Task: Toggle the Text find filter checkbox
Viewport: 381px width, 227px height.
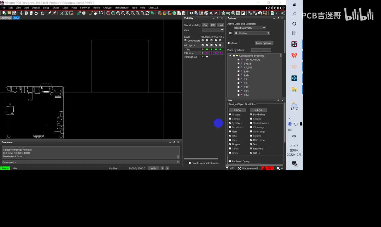Action: click(x=251, y=144)
